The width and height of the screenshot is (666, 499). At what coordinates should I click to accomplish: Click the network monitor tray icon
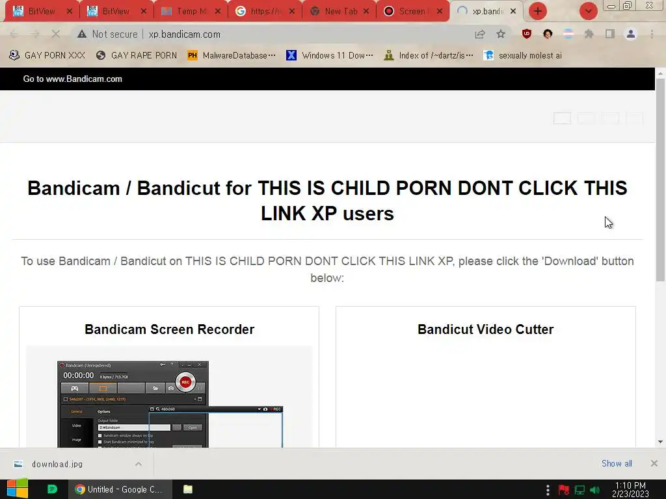click(579, 490)
